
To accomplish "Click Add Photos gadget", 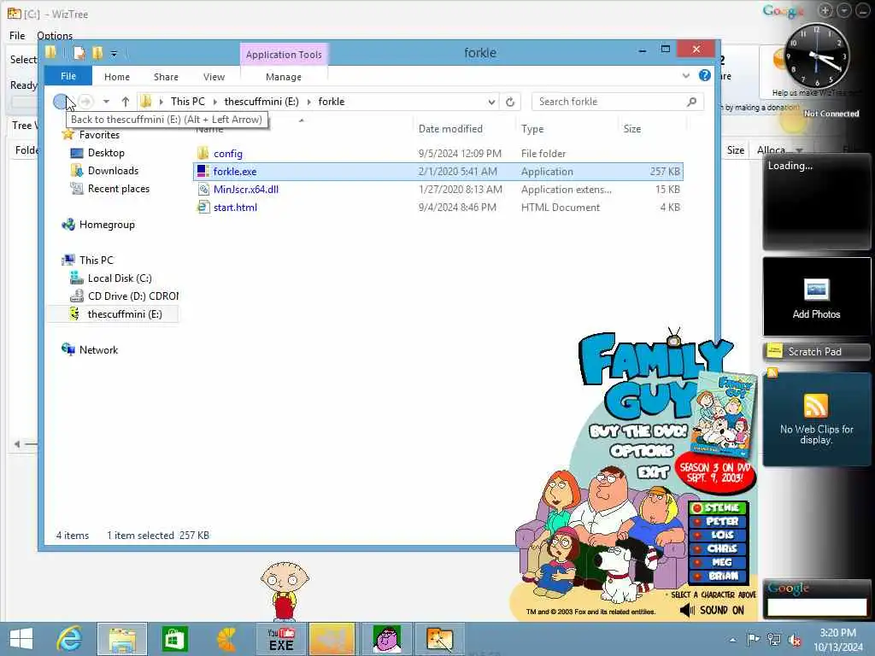I will pos(816,297).
